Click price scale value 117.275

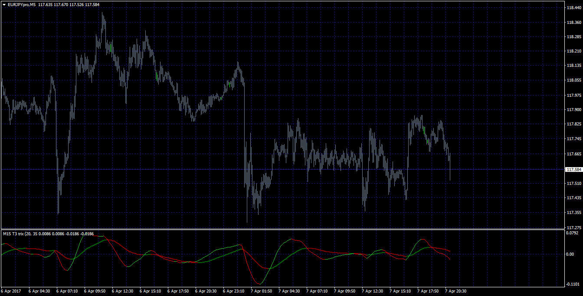(573, 227)
